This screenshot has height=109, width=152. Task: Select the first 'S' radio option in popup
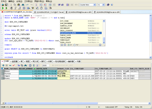click(69, 45)
